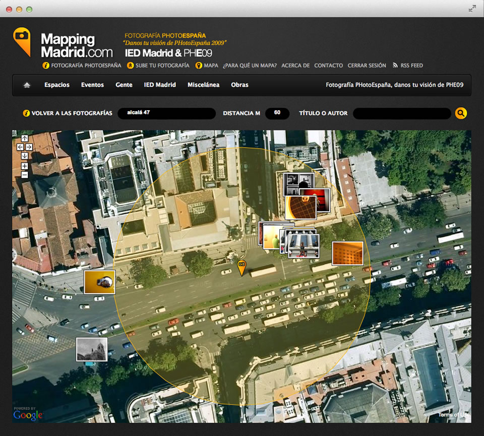Toggle fullscreen with the window expand arrows
Viewport: 484px width, 436px height.
pos(472,9)
